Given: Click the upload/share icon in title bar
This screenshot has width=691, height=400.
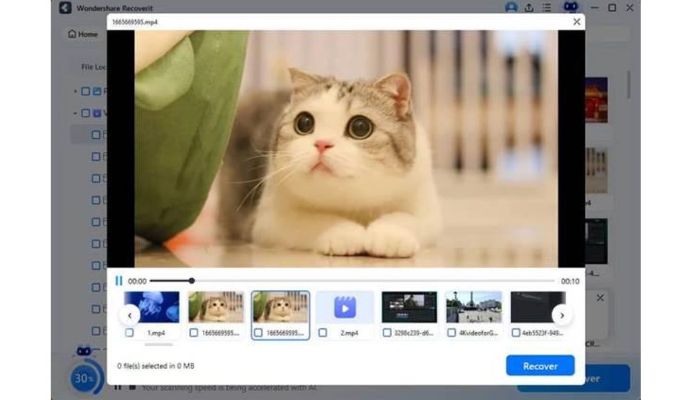Looking at the screenshot, I should click(x=529, y=8).
